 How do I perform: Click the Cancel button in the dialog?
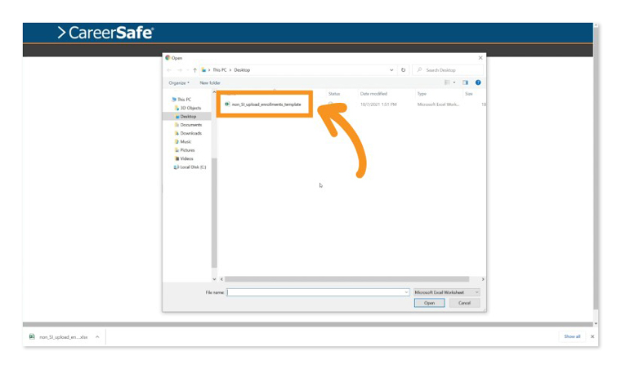[x=464, y=303]
